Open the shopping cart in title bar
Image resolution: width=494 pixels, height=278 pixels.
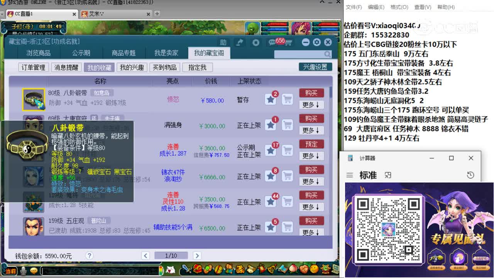click(288, 42)
